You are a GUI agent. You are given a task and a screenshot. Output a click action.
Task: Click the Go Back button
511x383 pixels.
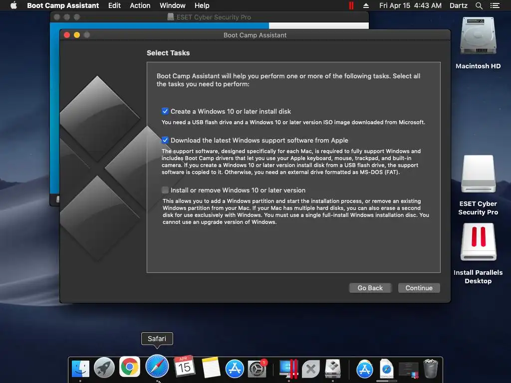tap(370, 288)
